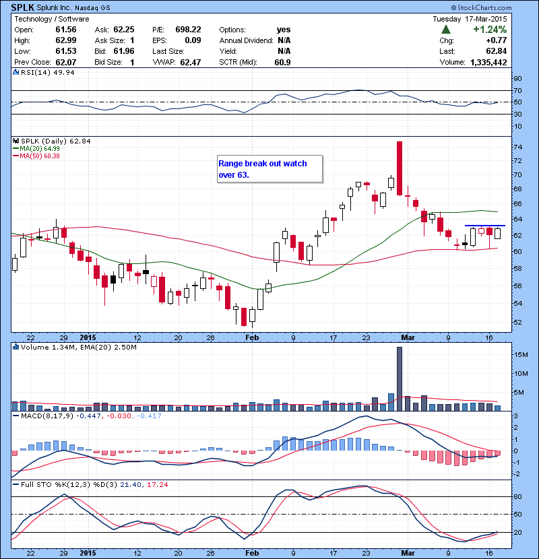
Task: Click the Options value yes
Action: pos(284,30)
